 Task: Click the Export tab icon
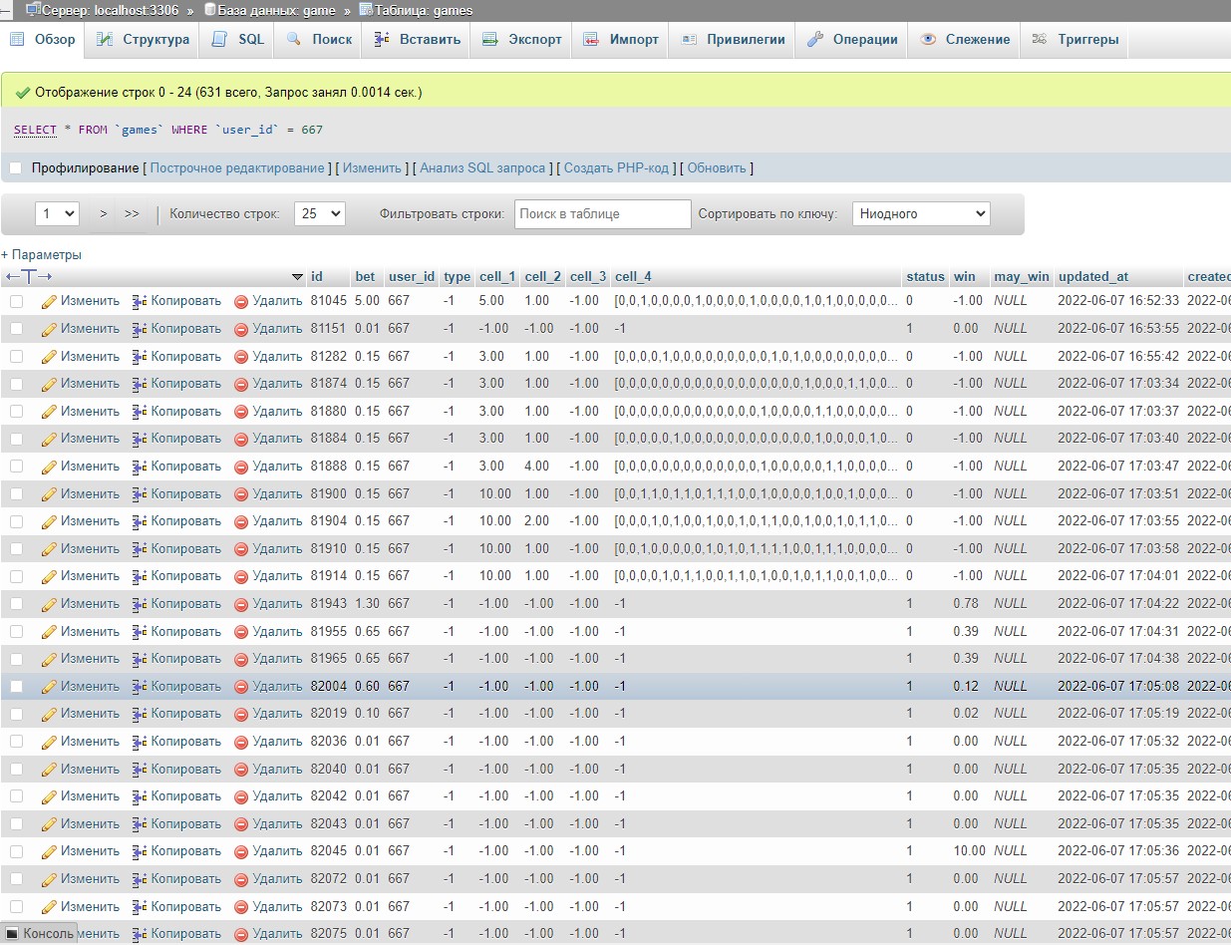(489, 40)
